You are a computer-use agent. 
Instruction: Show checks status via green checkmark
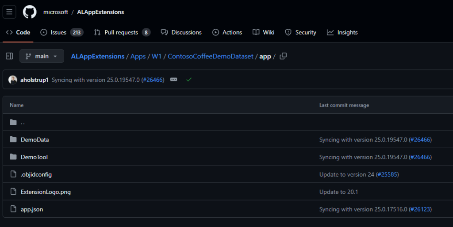(x=189, y=79)
